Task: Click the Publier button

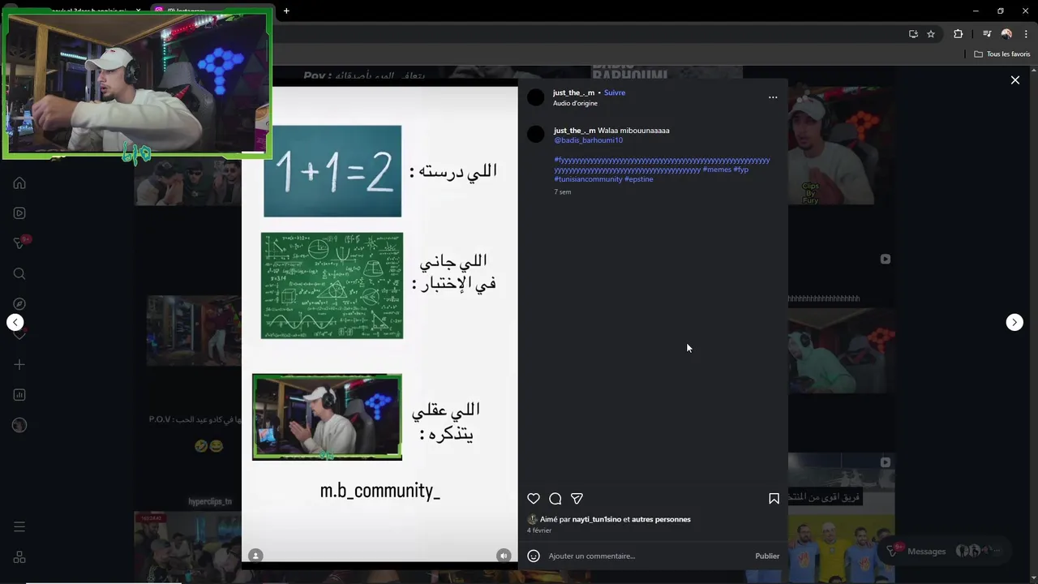Action: [767, 556]
